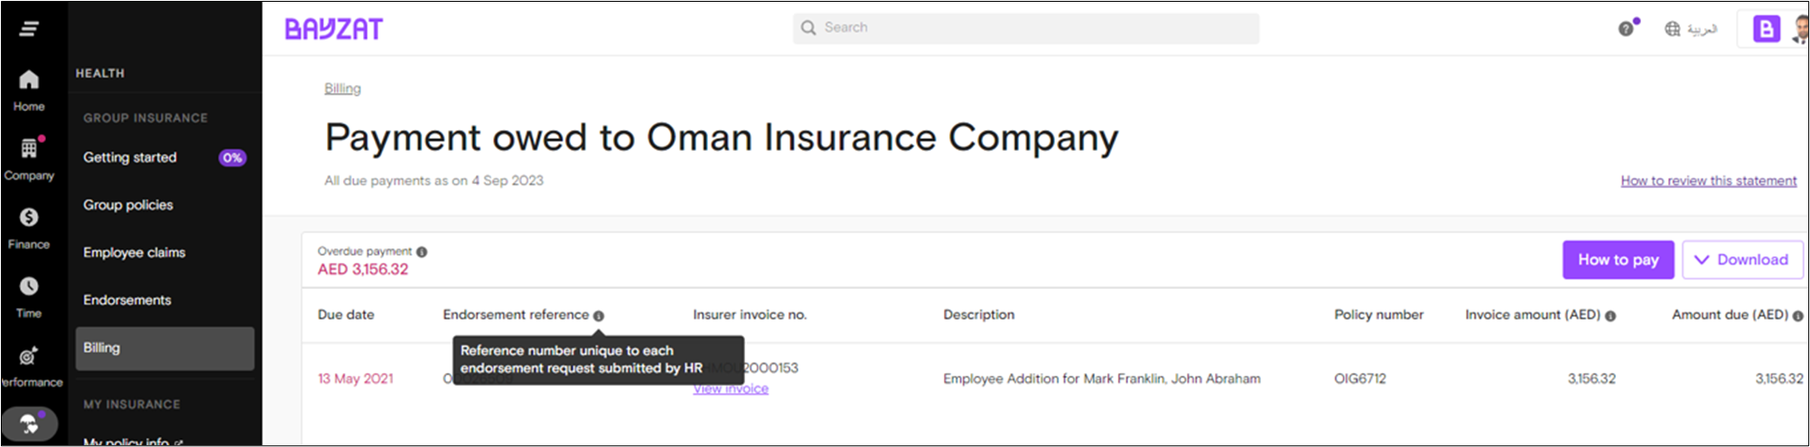Open the user profile avatar
Screen dimensions: 1810x447
point(1800,29)
